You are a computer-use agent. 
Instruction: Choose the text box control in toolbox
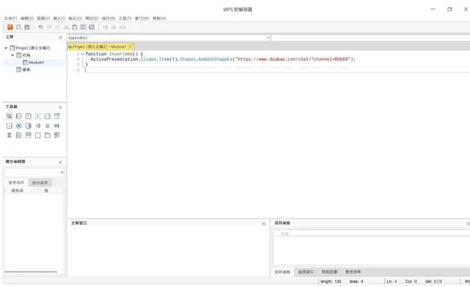coord(28,116)
